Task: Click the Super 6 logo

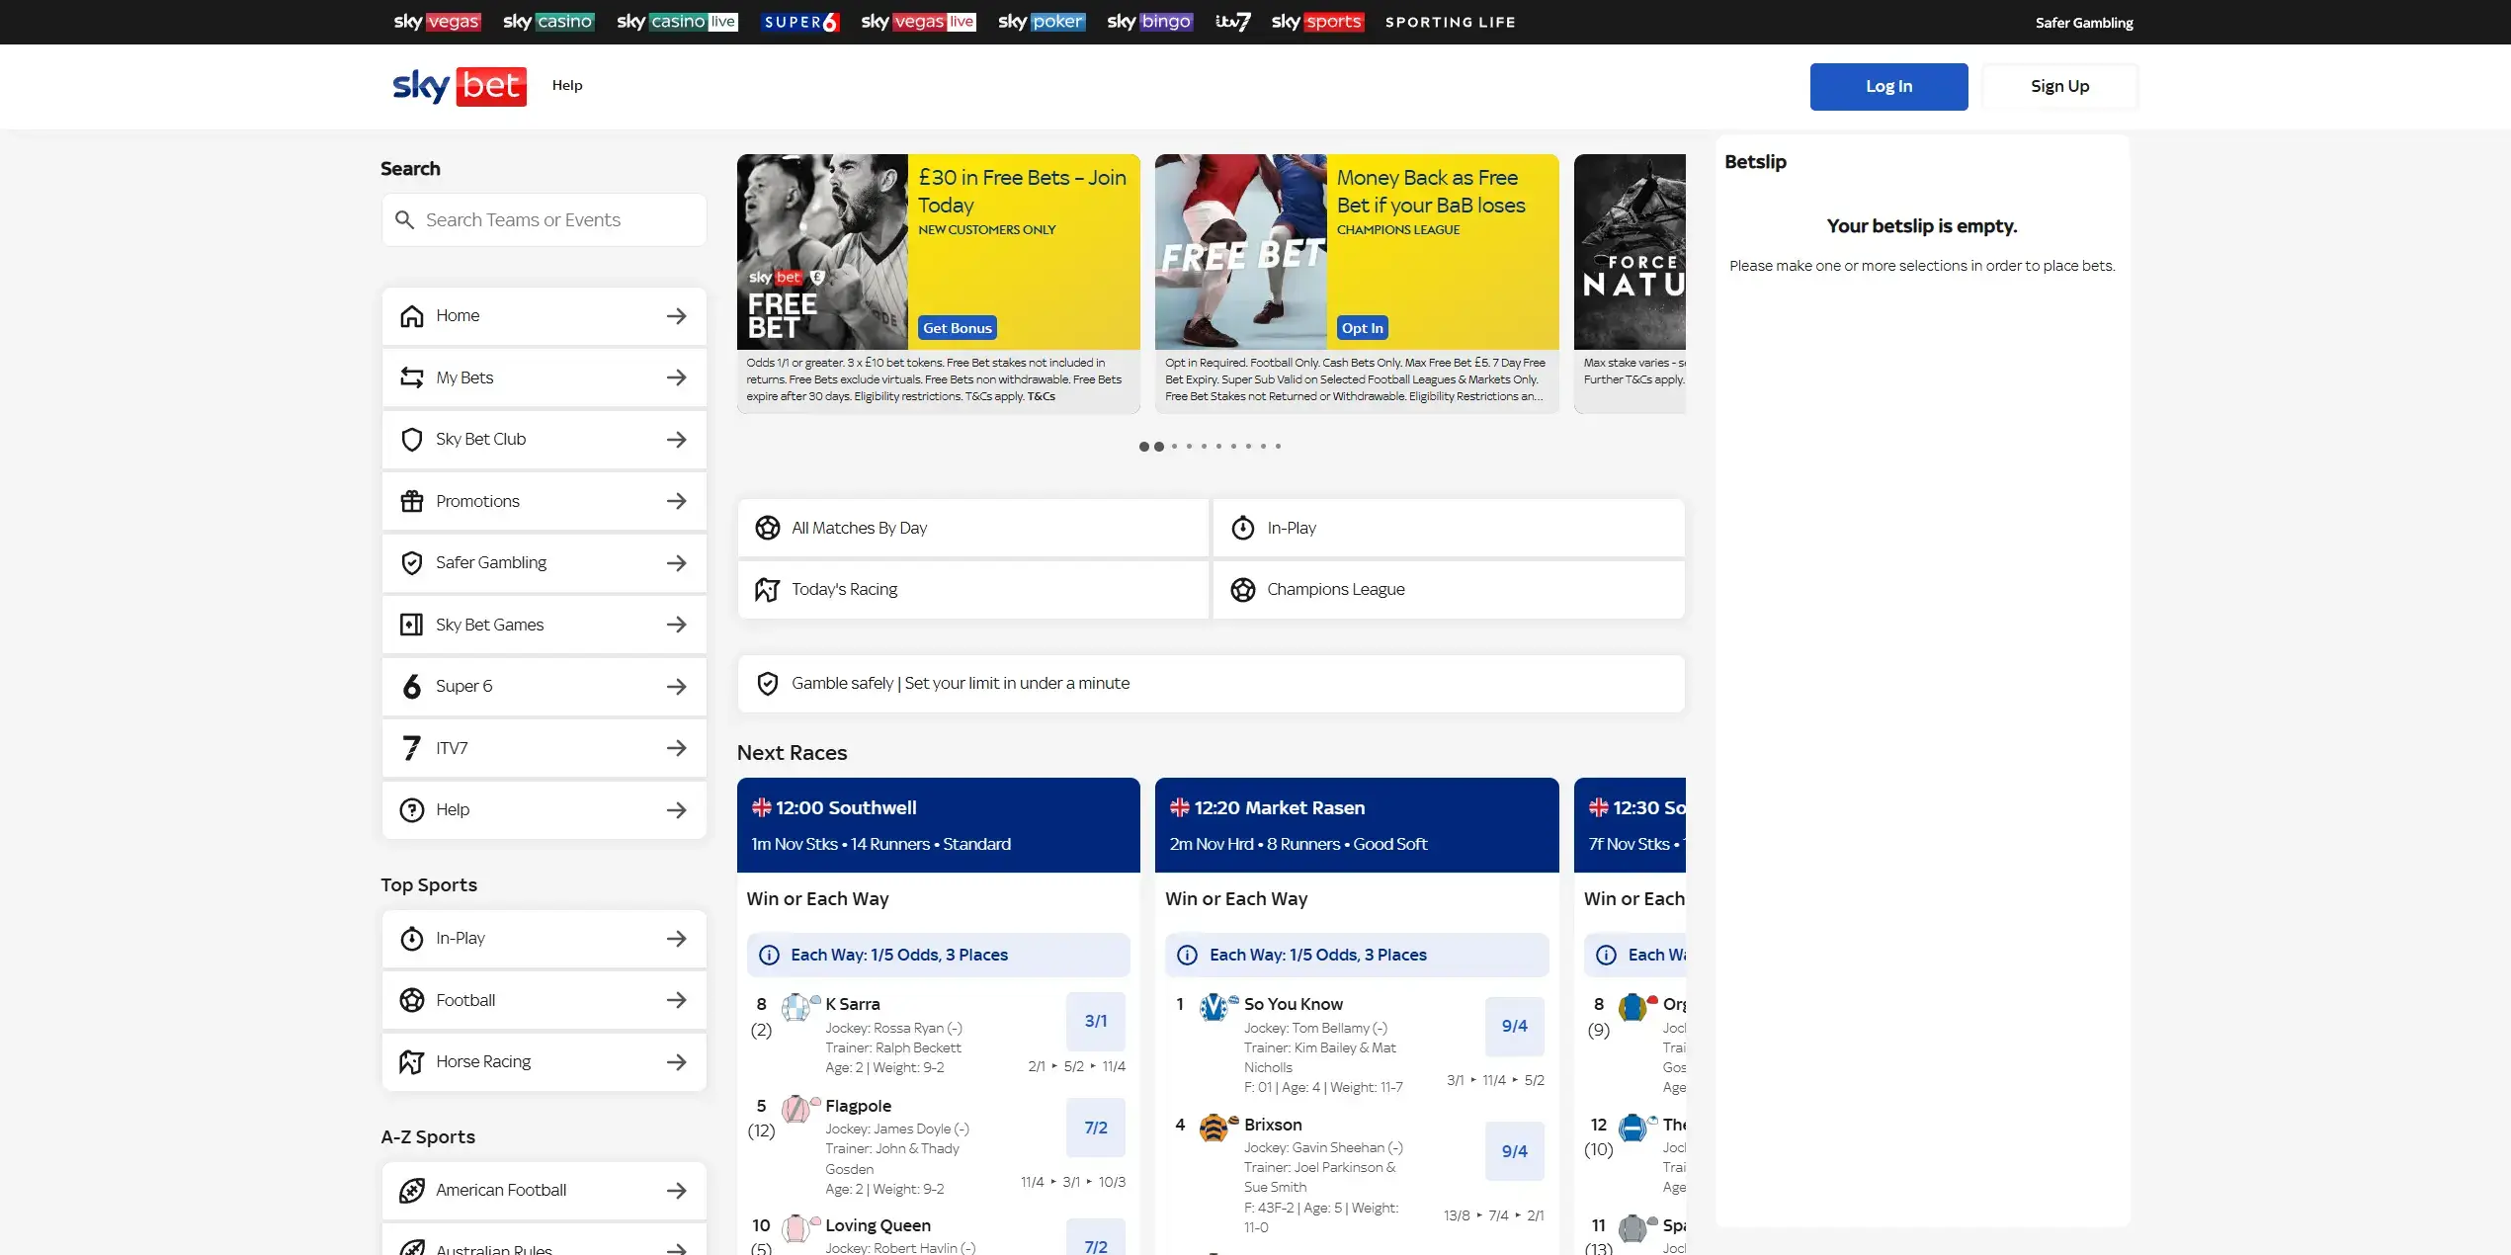Action: tap(798, 21)
